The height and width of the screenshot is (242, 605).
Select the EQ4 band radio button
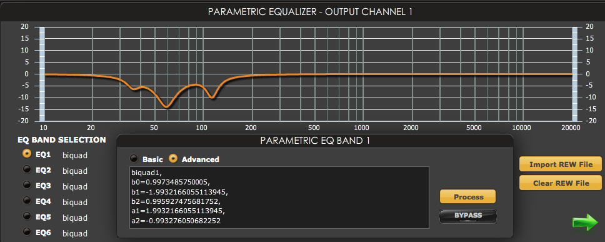(27, 201)
